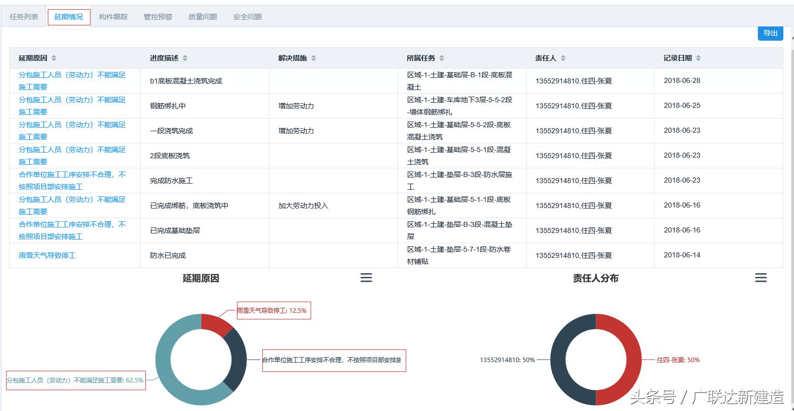Open the 雨雪天气导致停工 delay reason link

[x=47, y=255]
